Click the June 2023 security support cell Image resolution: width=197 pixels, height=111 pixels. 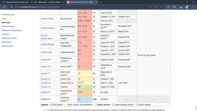[x=127, y=83]
